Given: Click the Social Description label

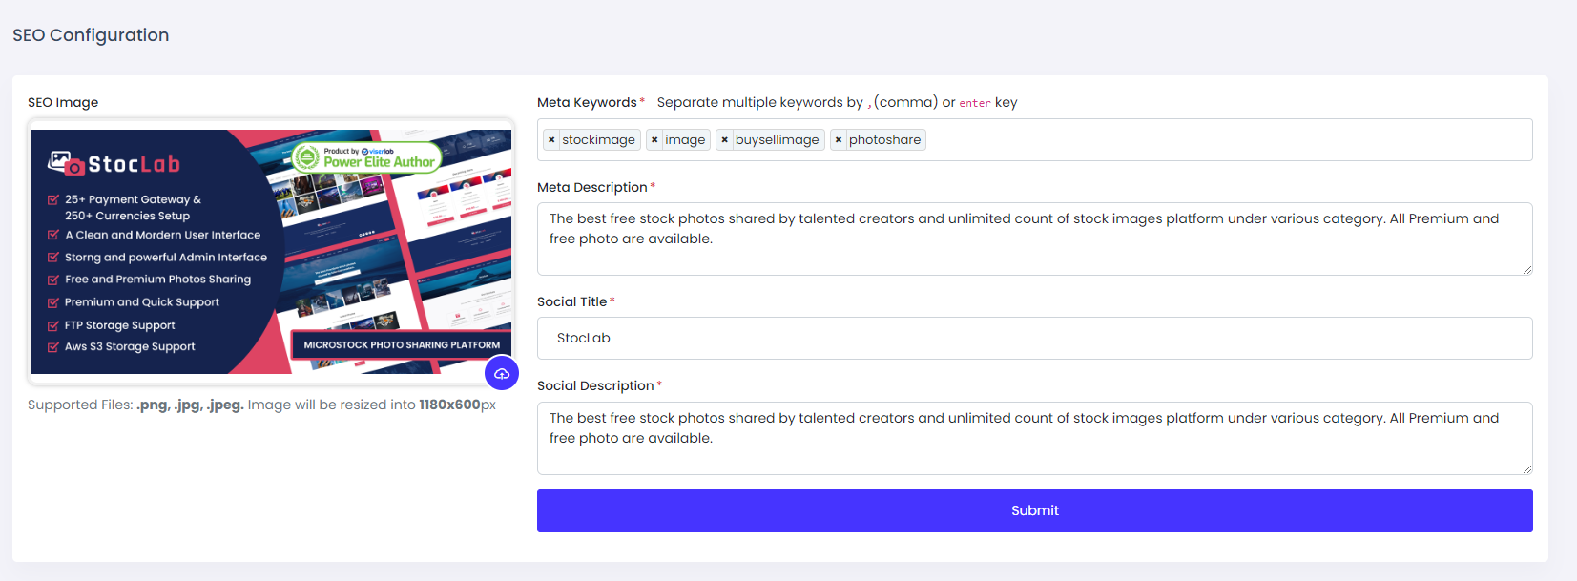Looking at the screenshot, I should pyautogui.click(x=595, y=385).
